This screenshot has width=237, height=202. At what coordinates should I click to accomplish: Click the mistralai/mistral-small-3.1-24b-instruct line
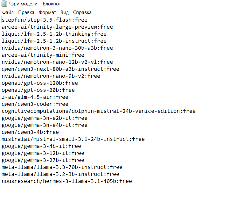tap(73, 139)
